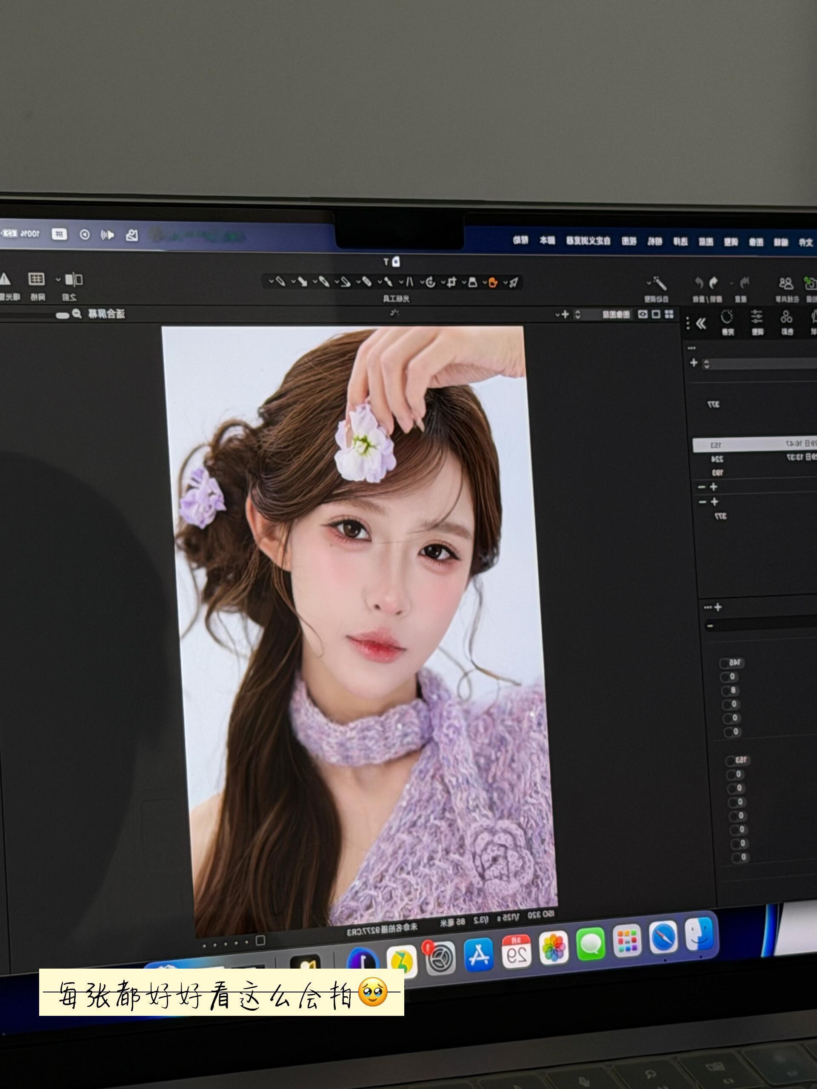The image size is (817, 1089).
Task: Click the Redo arrow in toolbar
Action: coord(699,282)
